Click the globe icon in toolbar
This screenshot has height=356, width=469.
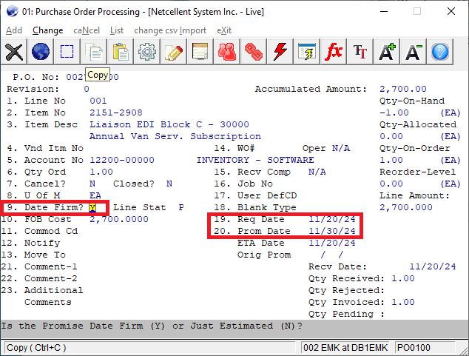point(41,52)
